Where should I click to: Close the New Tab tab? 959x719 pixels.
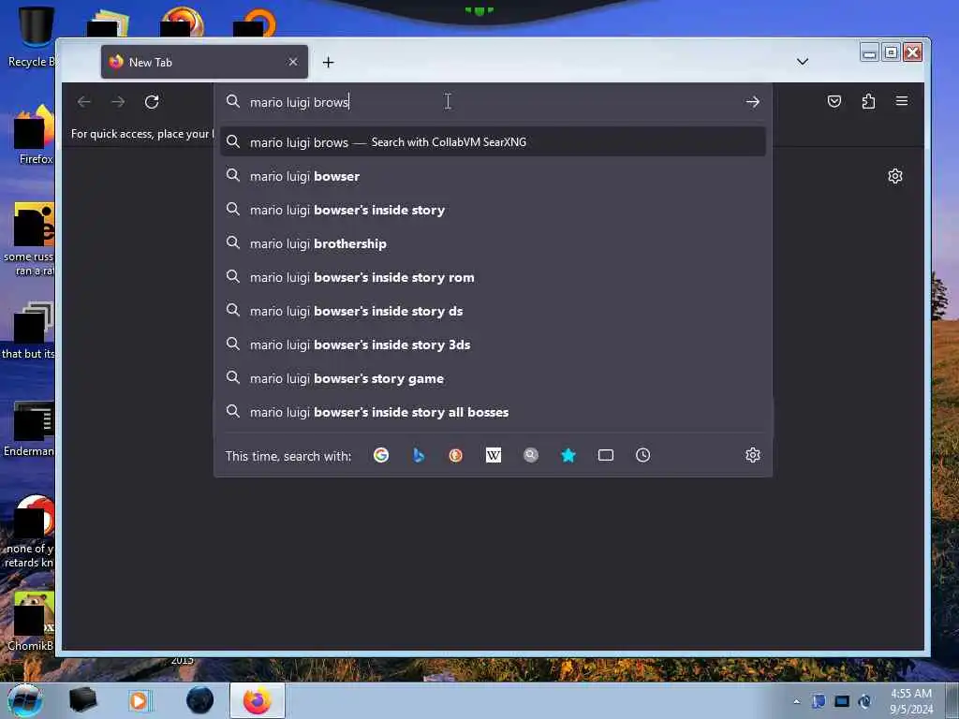(293, 62)
